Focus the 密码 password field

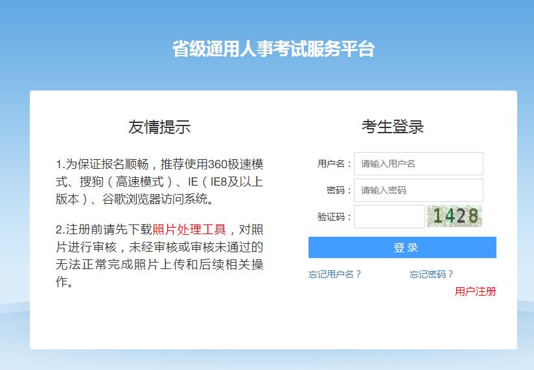[x=419, y=190]
